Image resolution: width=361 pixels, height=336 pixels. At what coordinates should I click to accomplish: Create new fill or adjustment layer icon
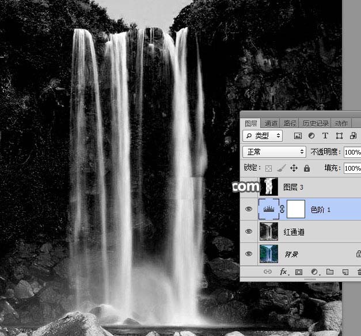pos(314,272)
